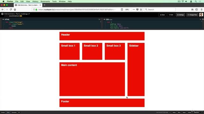Go back with browser back arrow
This screenshot has width=204, height=114.
[3, 9]
